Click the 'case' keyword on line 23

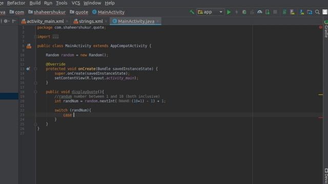(67, 115)
